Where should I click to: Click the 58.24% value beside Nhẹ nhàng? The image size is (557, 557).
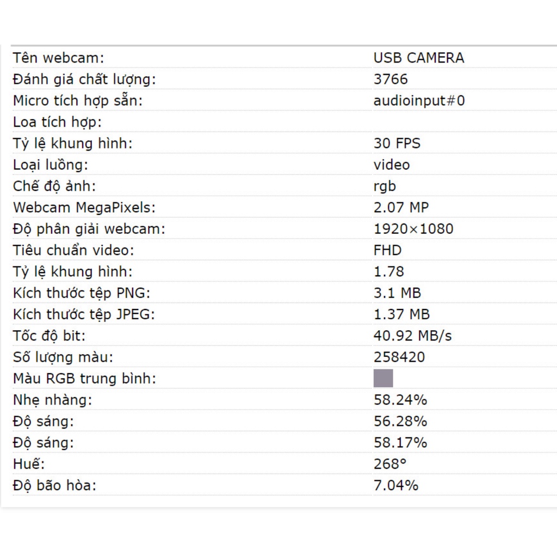pos(400,400)
